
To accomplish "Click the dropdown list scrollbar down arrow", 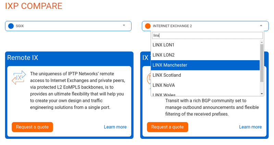I will 262,94.
